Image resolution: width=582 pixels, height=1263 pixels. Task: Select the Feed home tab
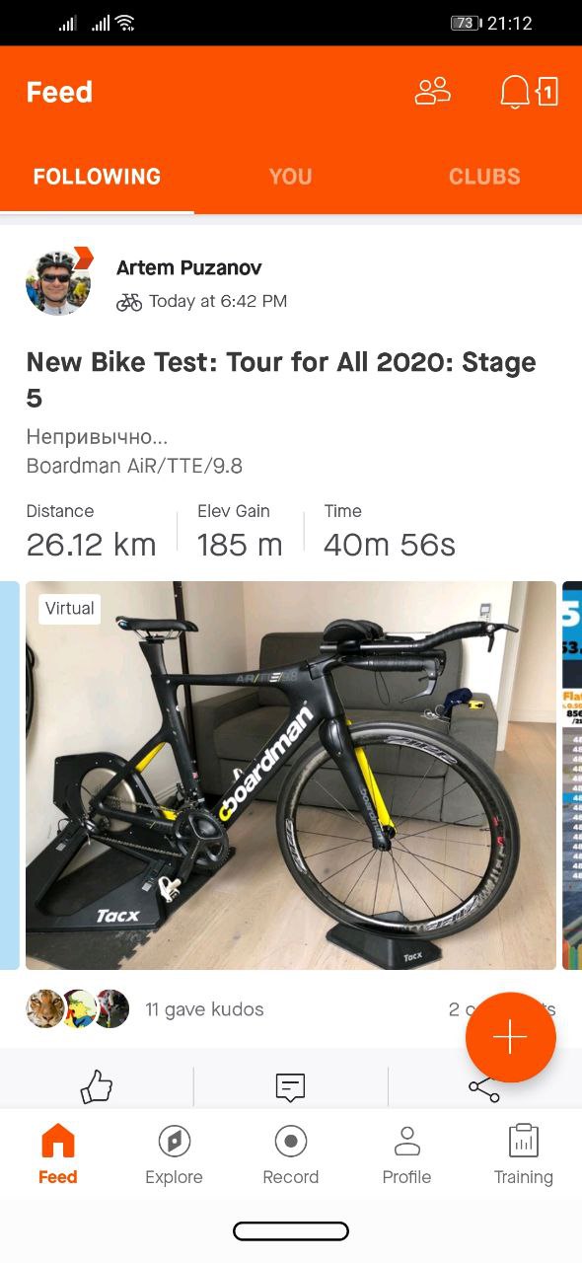coord(57,1154)
